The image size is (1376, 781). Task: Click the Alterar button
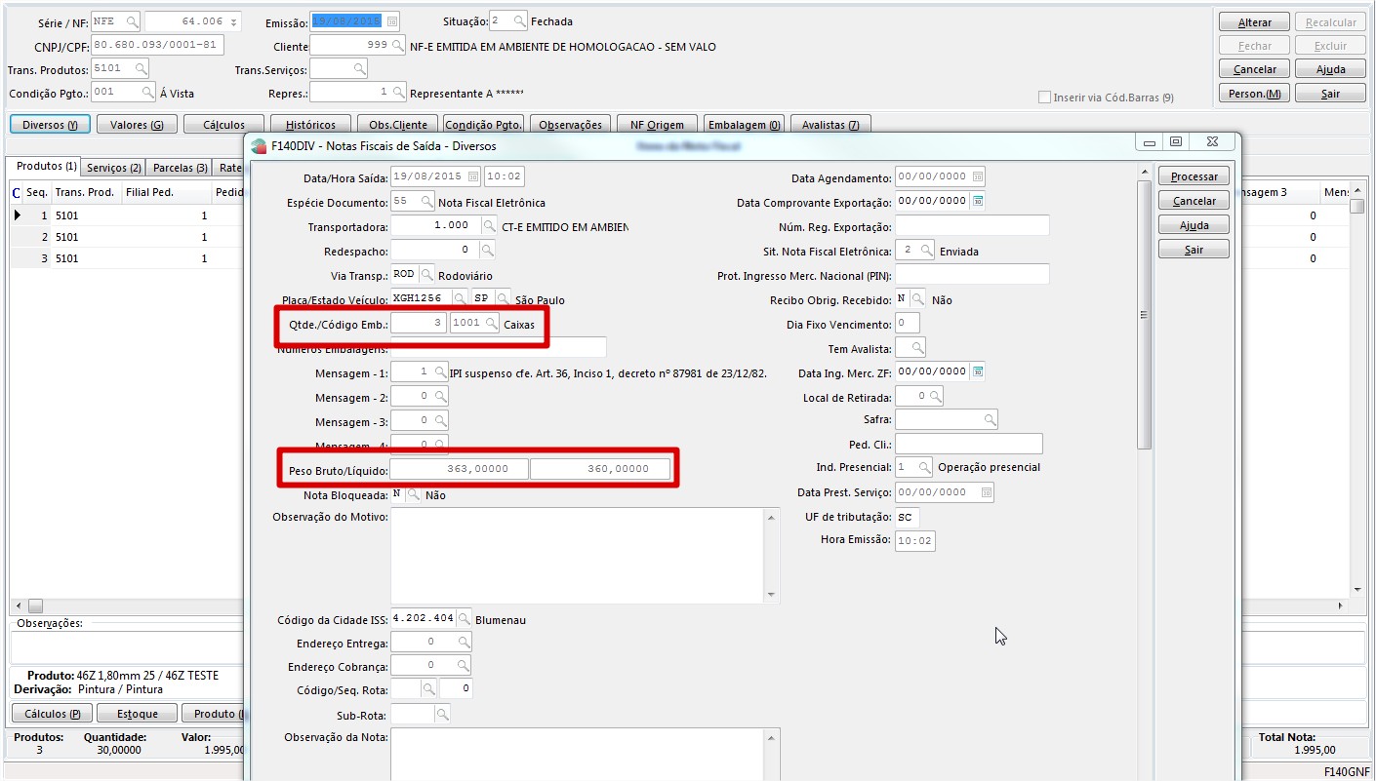click(1254, 22)
